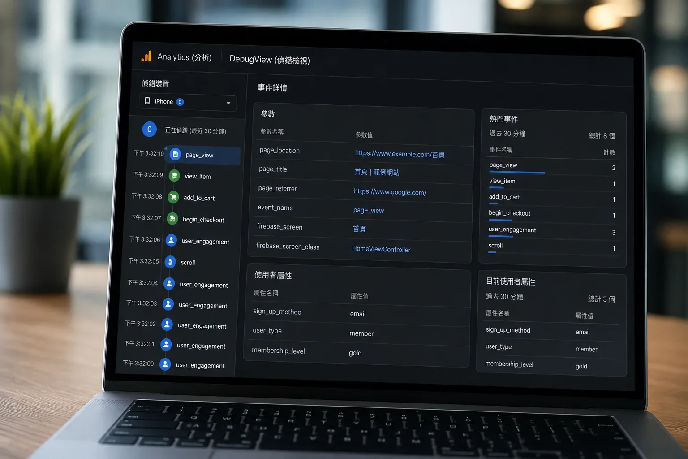This screenshot has height=459, width=688.
Task: Click the begin_checkout row in 熱門事件
Action: click(551, 215)
